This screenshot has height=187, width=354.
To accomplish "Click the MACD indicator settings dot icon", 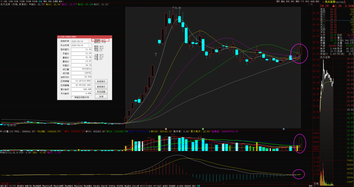I will point(1,153).
